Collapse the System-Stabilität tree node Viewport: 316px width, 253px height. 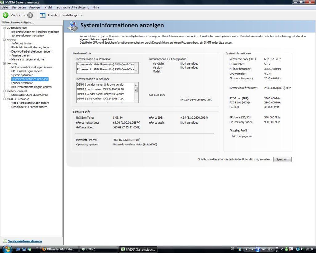(4, 91)
